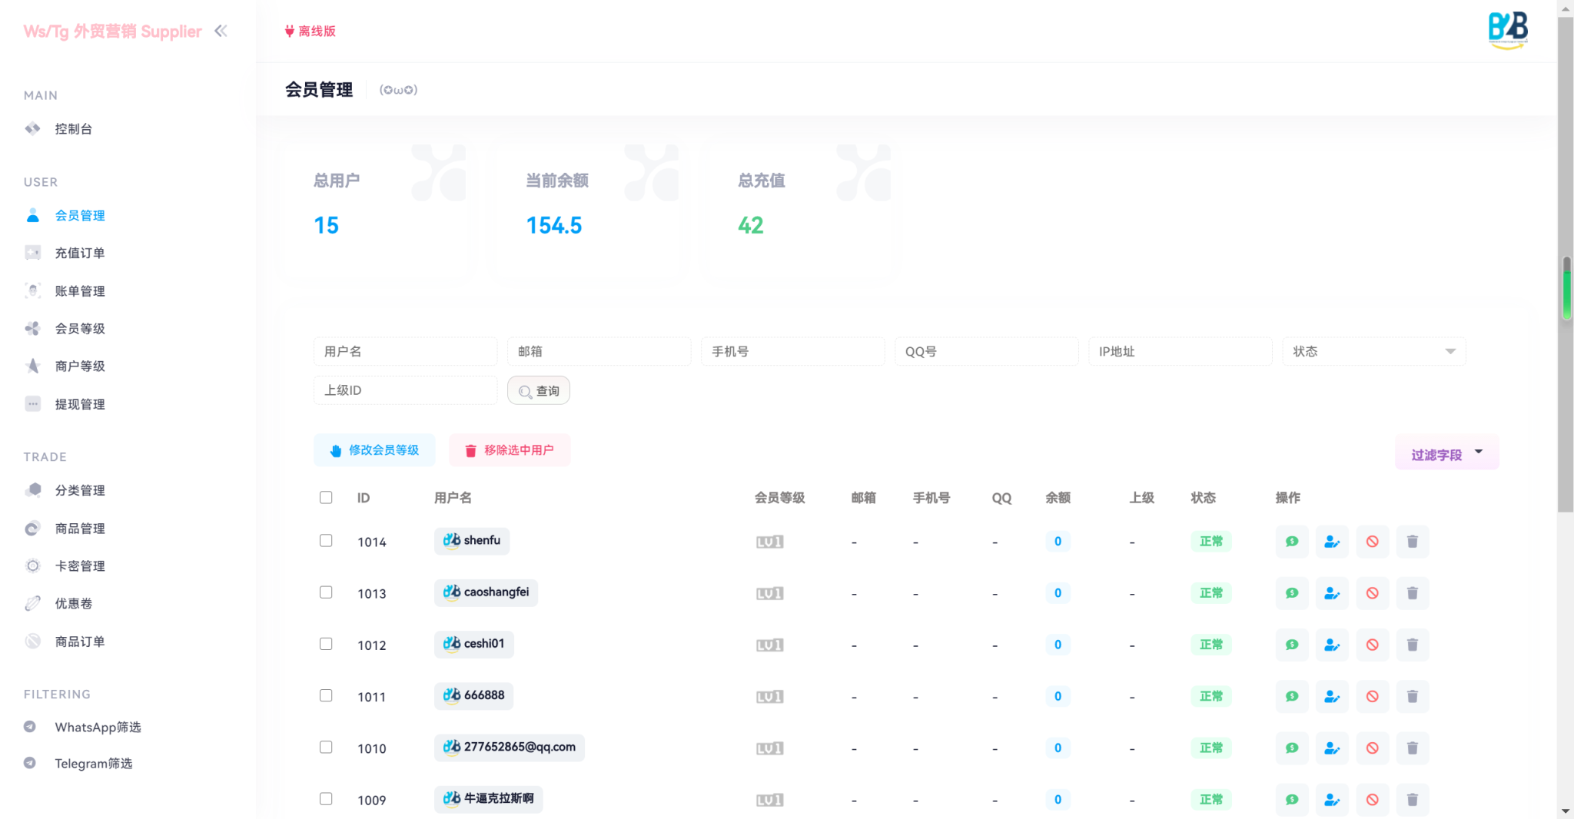
Task: Click recharge icon for user shenfu
Action: 1292,542
